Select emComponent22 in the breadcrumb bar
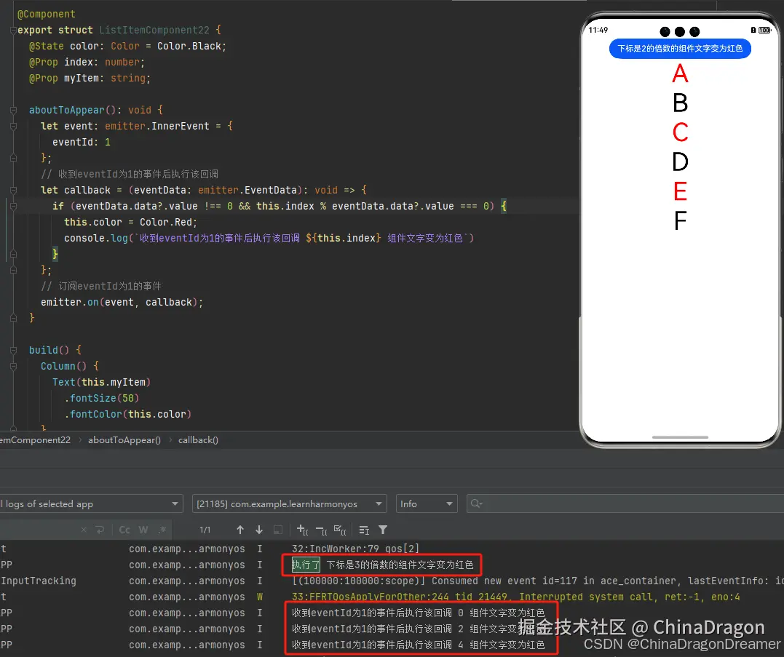This screenshot has height=657, width=784. coord(36,440)
